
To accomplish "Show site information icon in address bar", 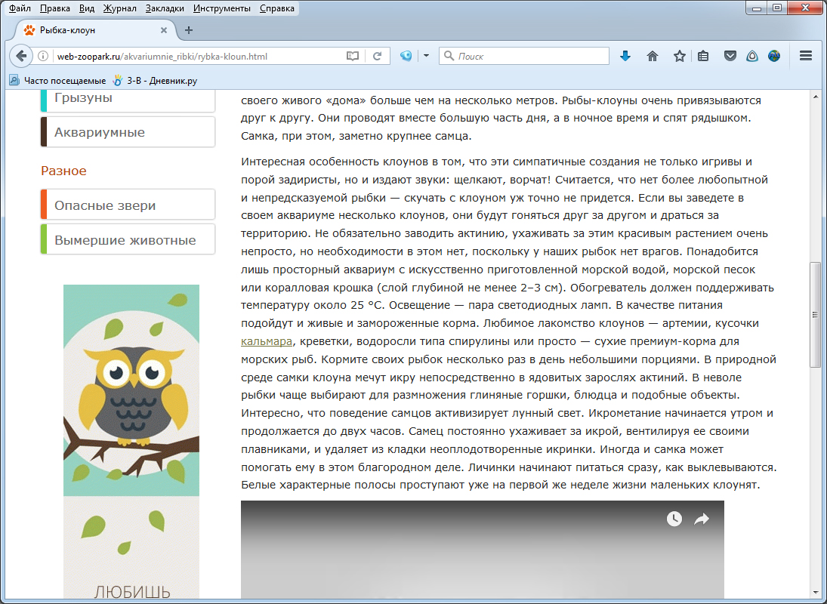I will (44, 57).
